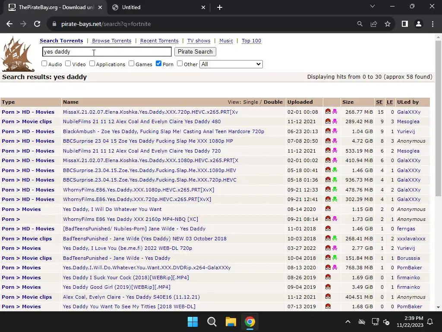
Task: Open the Windows Start menu
Action: point(193,322)
